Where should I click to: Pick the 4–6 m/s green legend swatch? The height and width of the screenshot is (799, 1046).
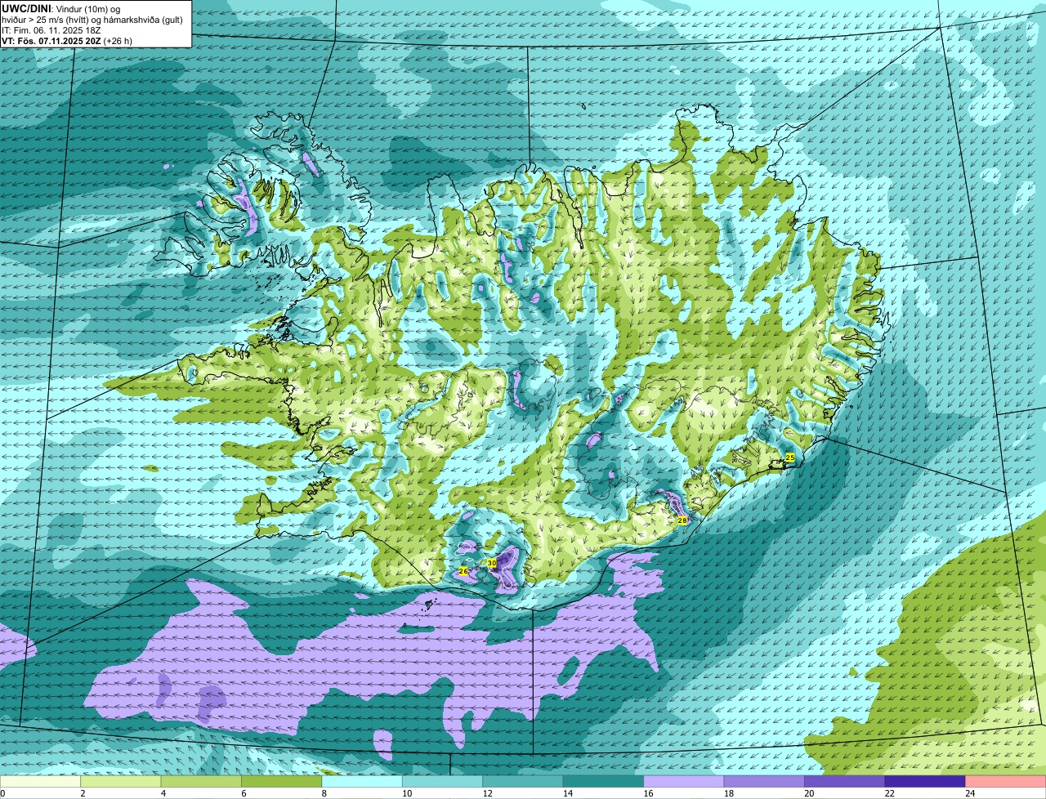(x=203, y=782)
